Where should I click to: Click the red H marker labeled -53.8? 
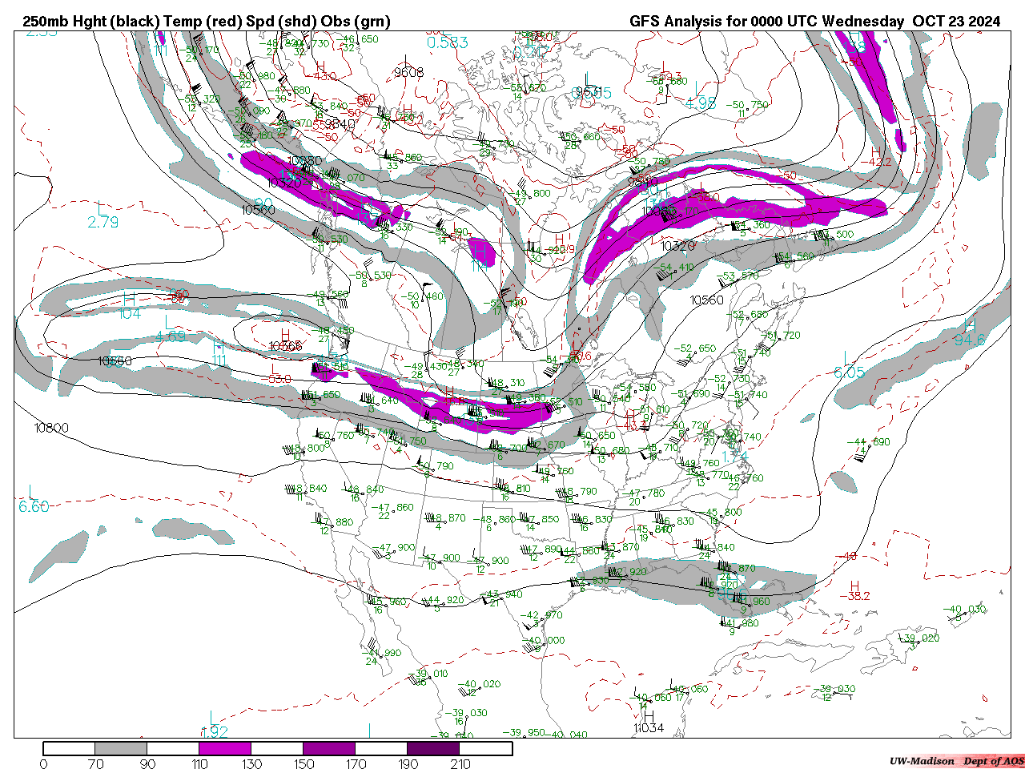tap(284, 335)
